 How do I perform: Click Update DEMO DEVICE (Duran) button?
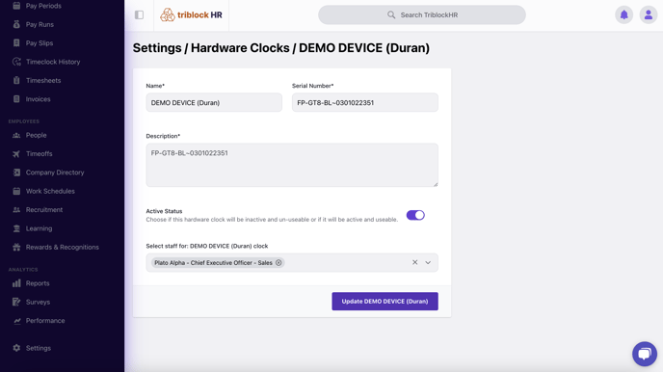(x=385, y=302)
